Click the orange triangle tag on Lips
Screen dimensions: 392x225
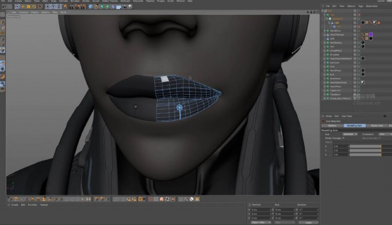(379, 23)
